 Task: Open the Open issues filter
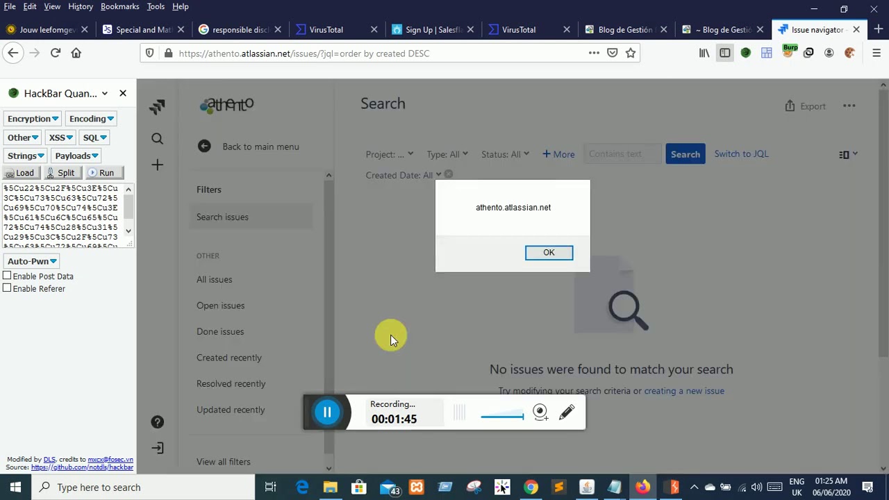(x=220, y=306)
